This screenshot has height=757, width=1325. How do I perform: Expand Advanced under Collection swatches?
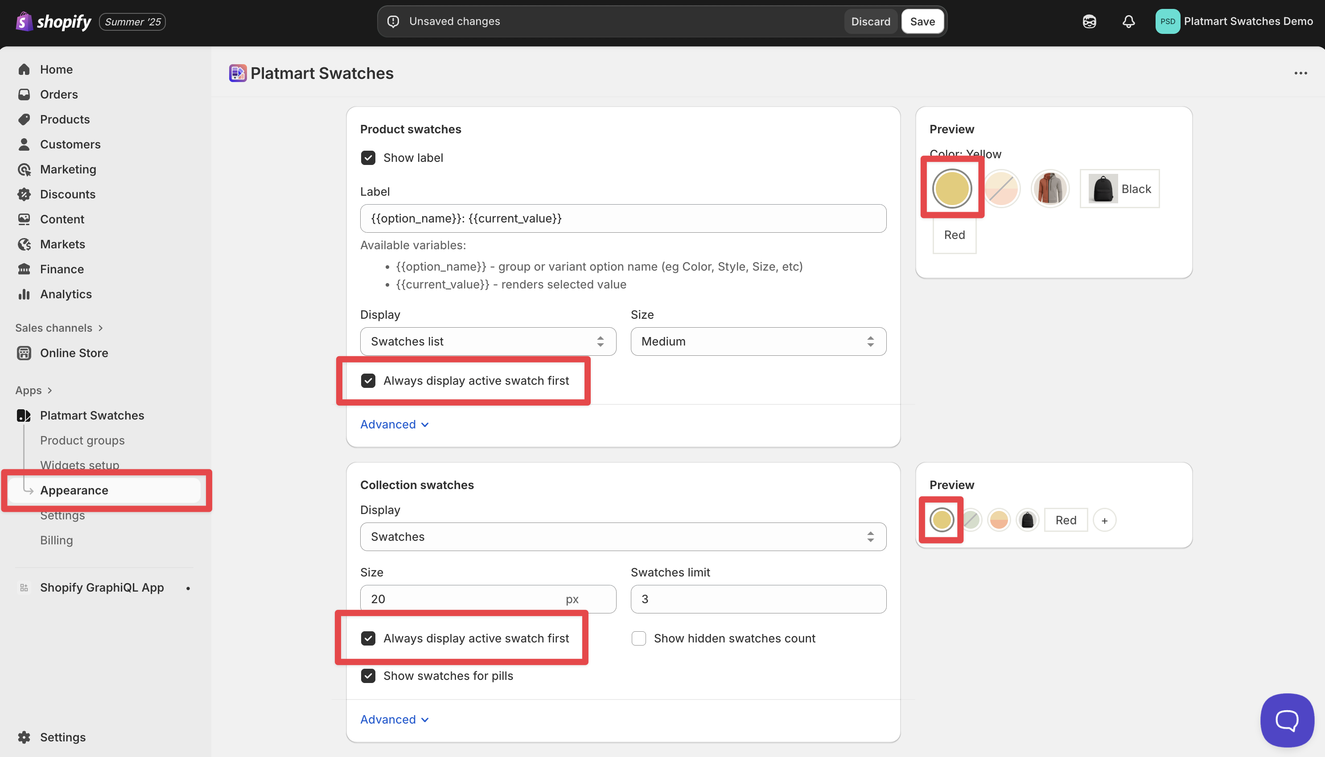pos(395,719)
